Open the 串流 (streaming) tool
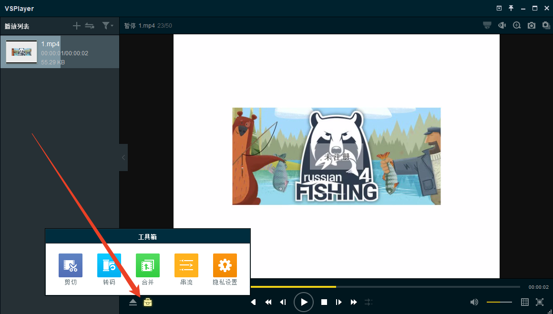 click(186, 265)
